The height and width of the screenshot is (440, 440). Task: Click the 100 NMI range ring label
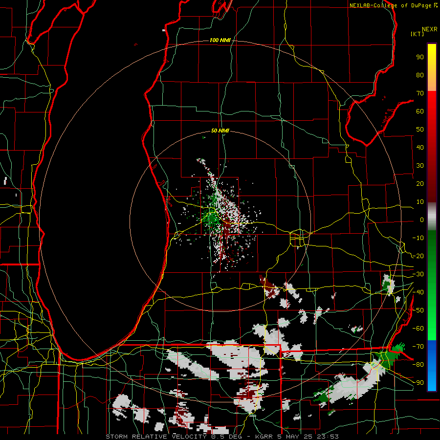pos(220,41)
